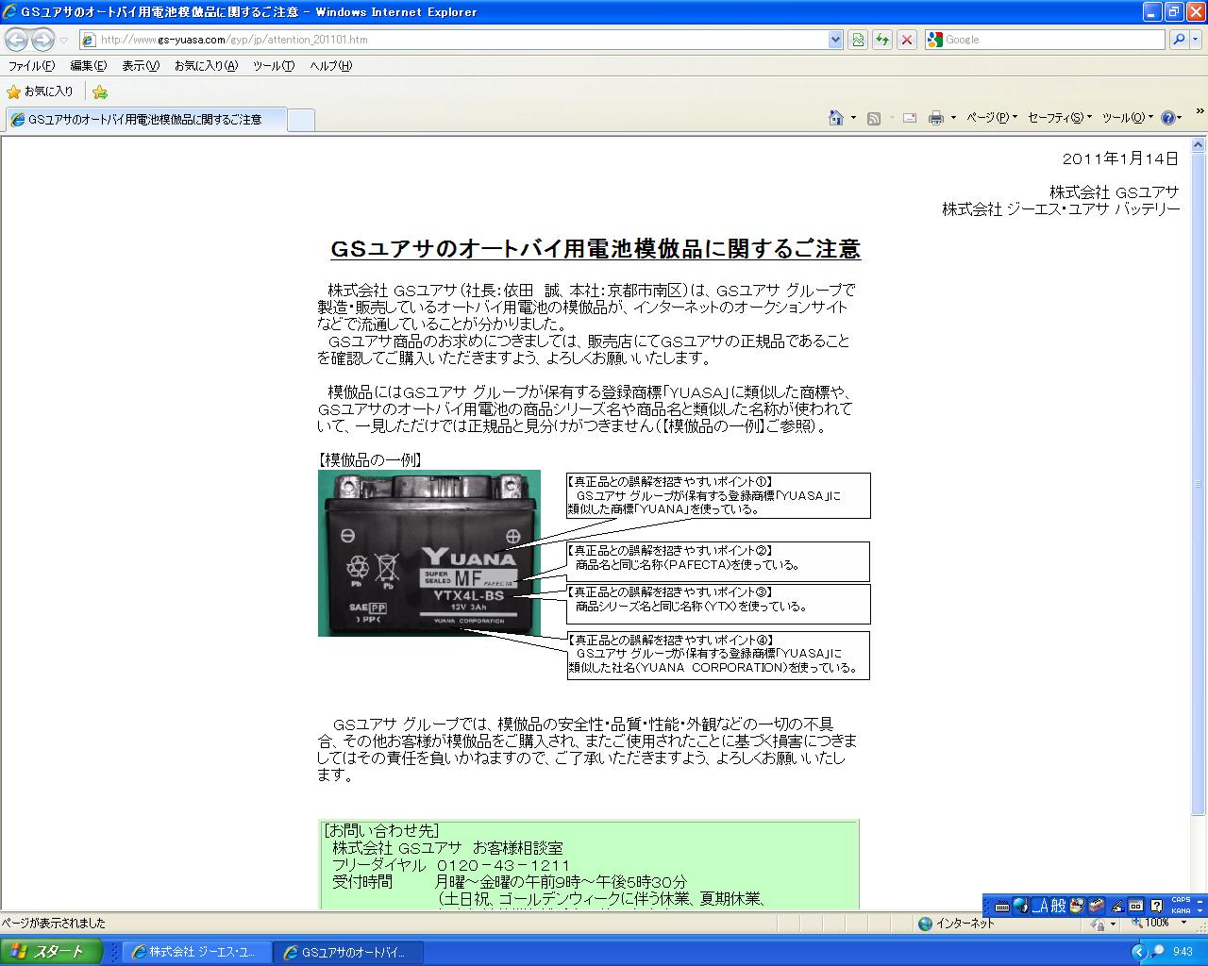Screen dimensions: 1208x966
Task: Open the お気に入り favorites star button
Action: pyautogui.click(x=40, y=92)
